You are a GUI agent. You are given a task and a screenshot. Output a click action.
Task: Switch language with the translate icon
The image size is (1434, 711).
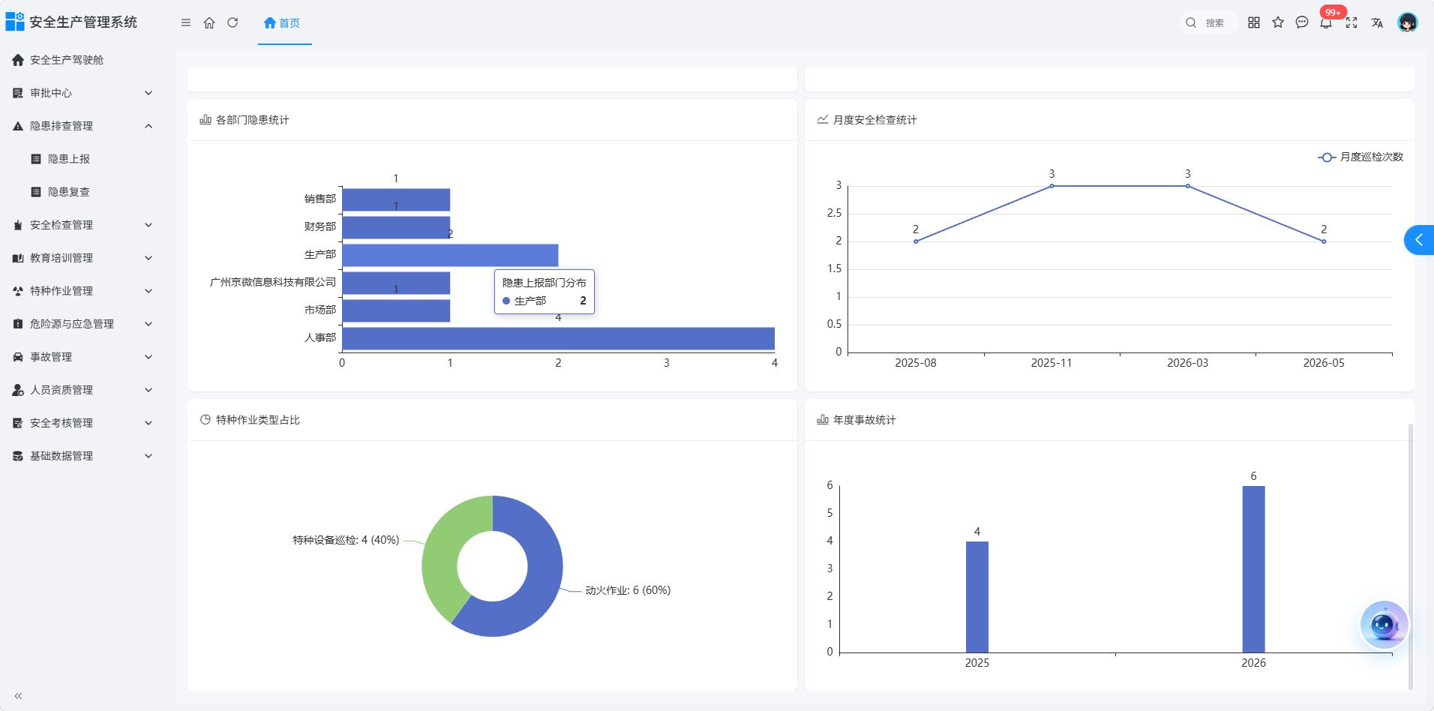1377,22
